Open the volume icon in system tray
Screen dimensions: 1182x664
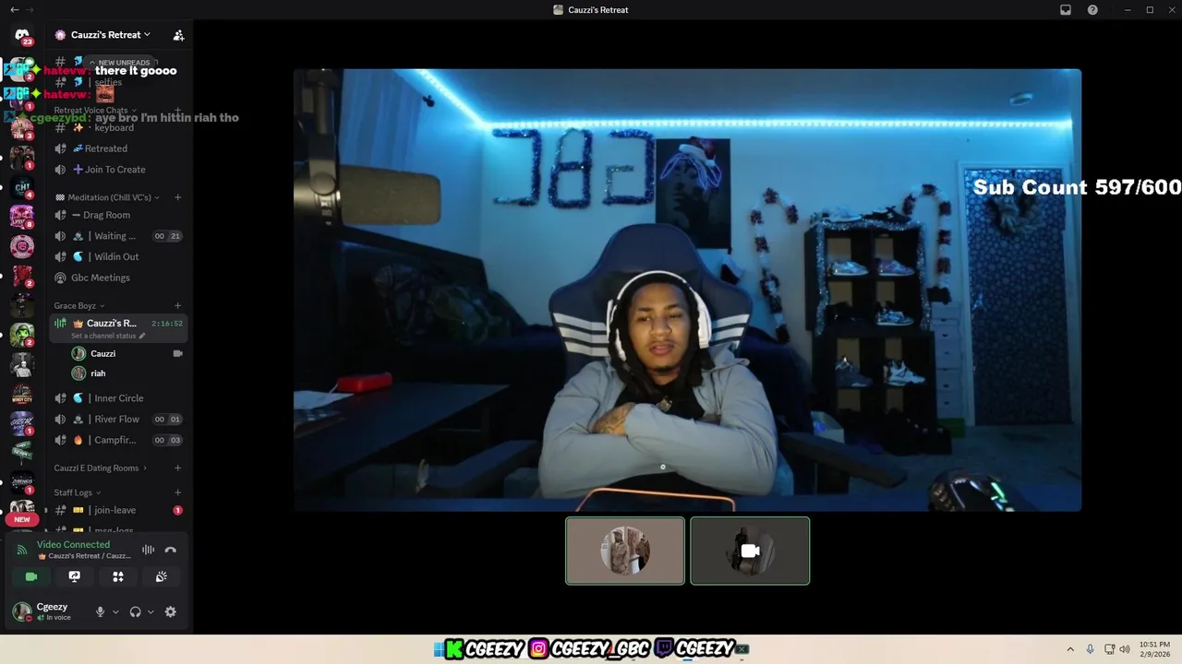pos(1125,649)
